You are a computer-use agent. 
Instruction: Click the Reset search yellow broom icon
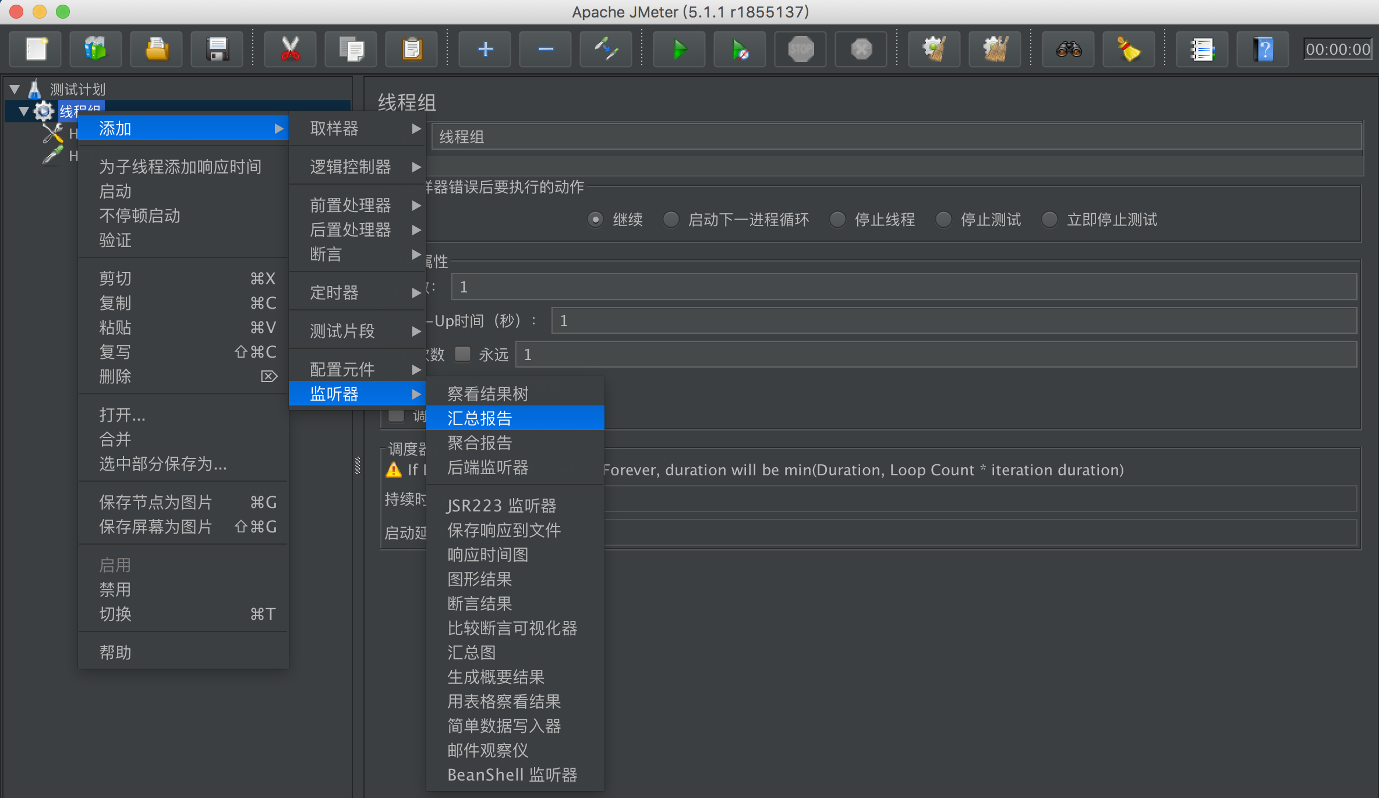(x=1129, y=49)
